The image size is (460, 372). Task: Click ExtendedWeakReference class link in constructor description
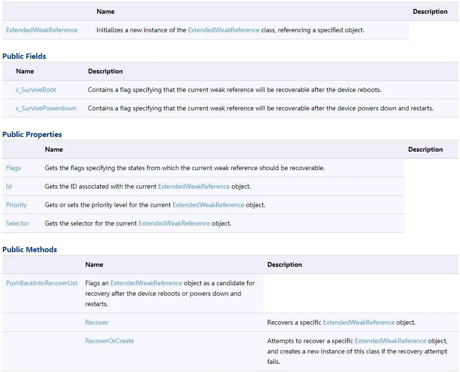pos(224,30)
